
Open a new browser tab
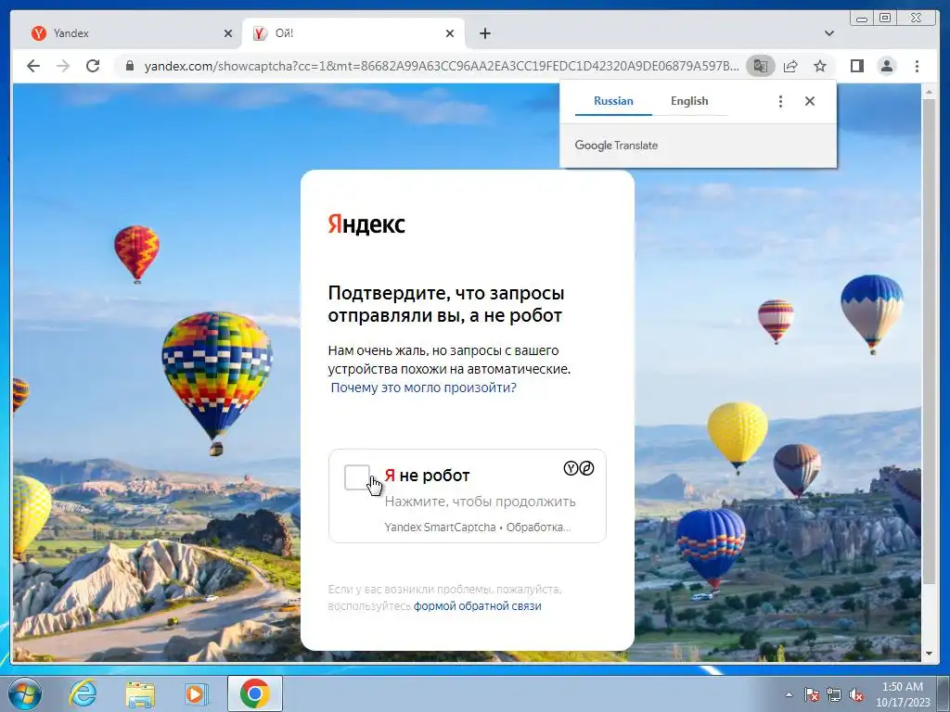tap(484, 33)
